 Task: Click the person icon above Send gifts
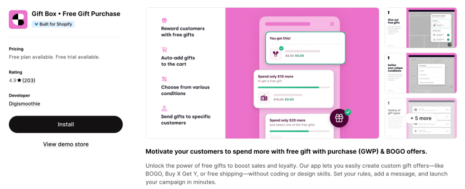[x=164, y=109]
